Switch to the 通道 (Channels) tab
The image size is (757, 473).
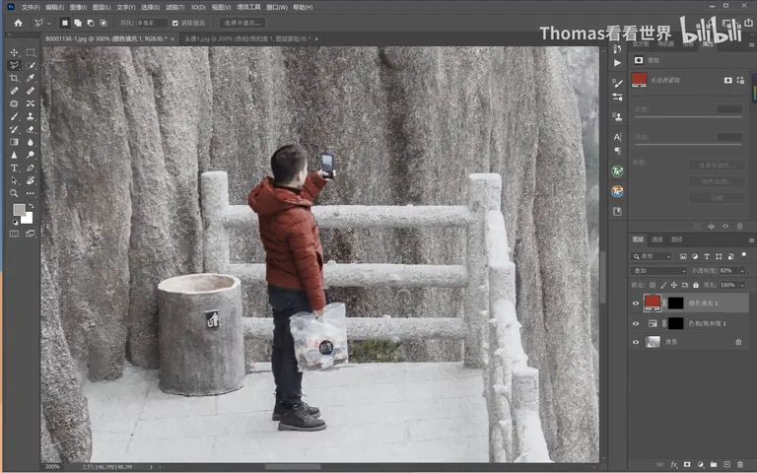coord(657,239)
